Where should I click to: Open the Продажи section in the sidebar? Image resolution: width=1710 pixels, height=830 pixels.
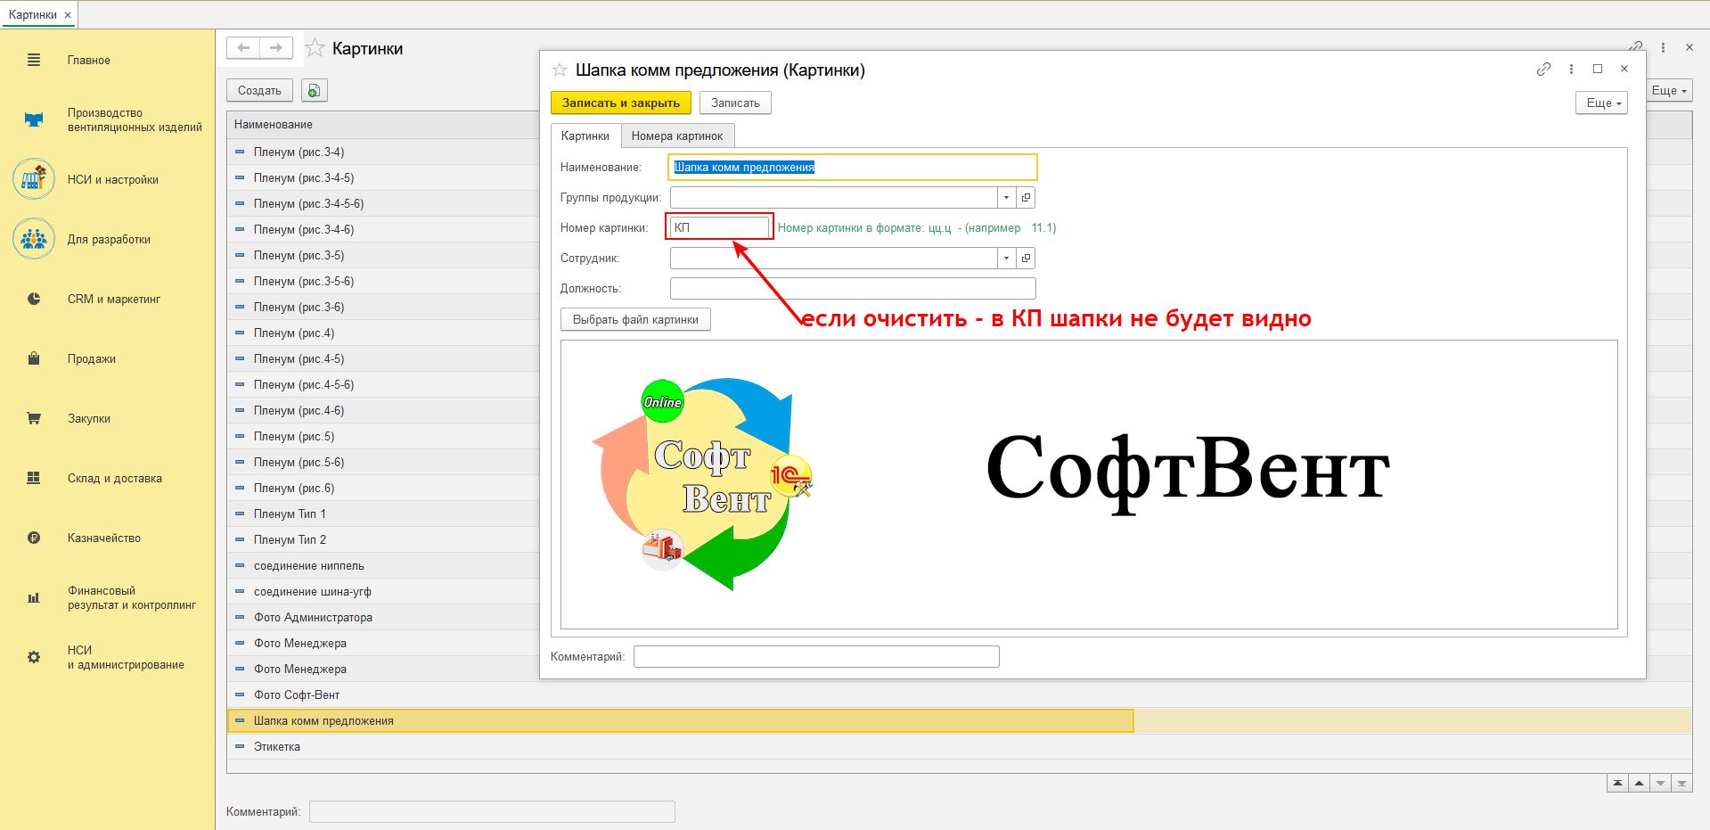coord(91,358)
